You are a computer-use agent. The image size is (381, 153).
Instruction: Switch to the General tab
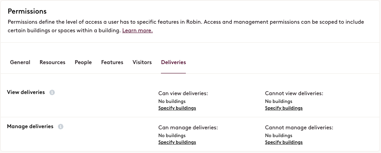[x=20, y=63]
